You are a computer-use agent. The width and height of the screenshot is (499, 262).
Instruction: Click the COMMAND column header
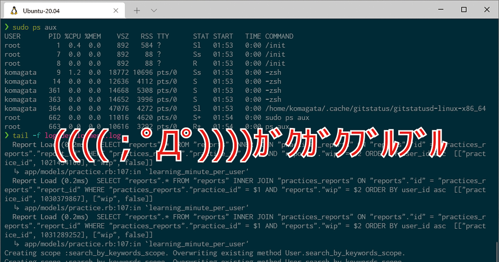(279, 36)
